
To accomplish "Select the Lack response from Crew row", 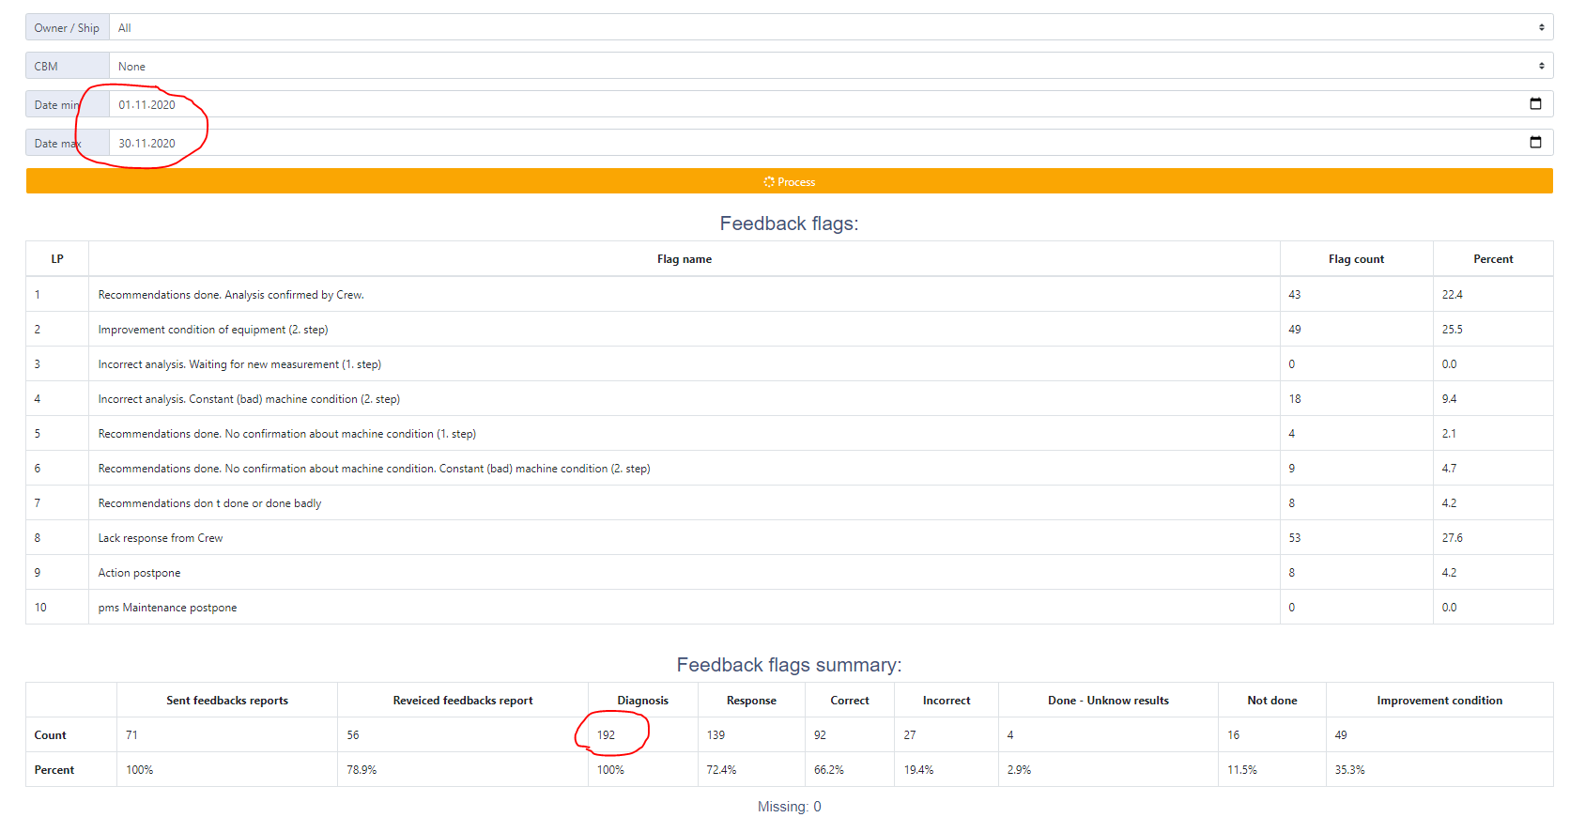I will [161, 538].
